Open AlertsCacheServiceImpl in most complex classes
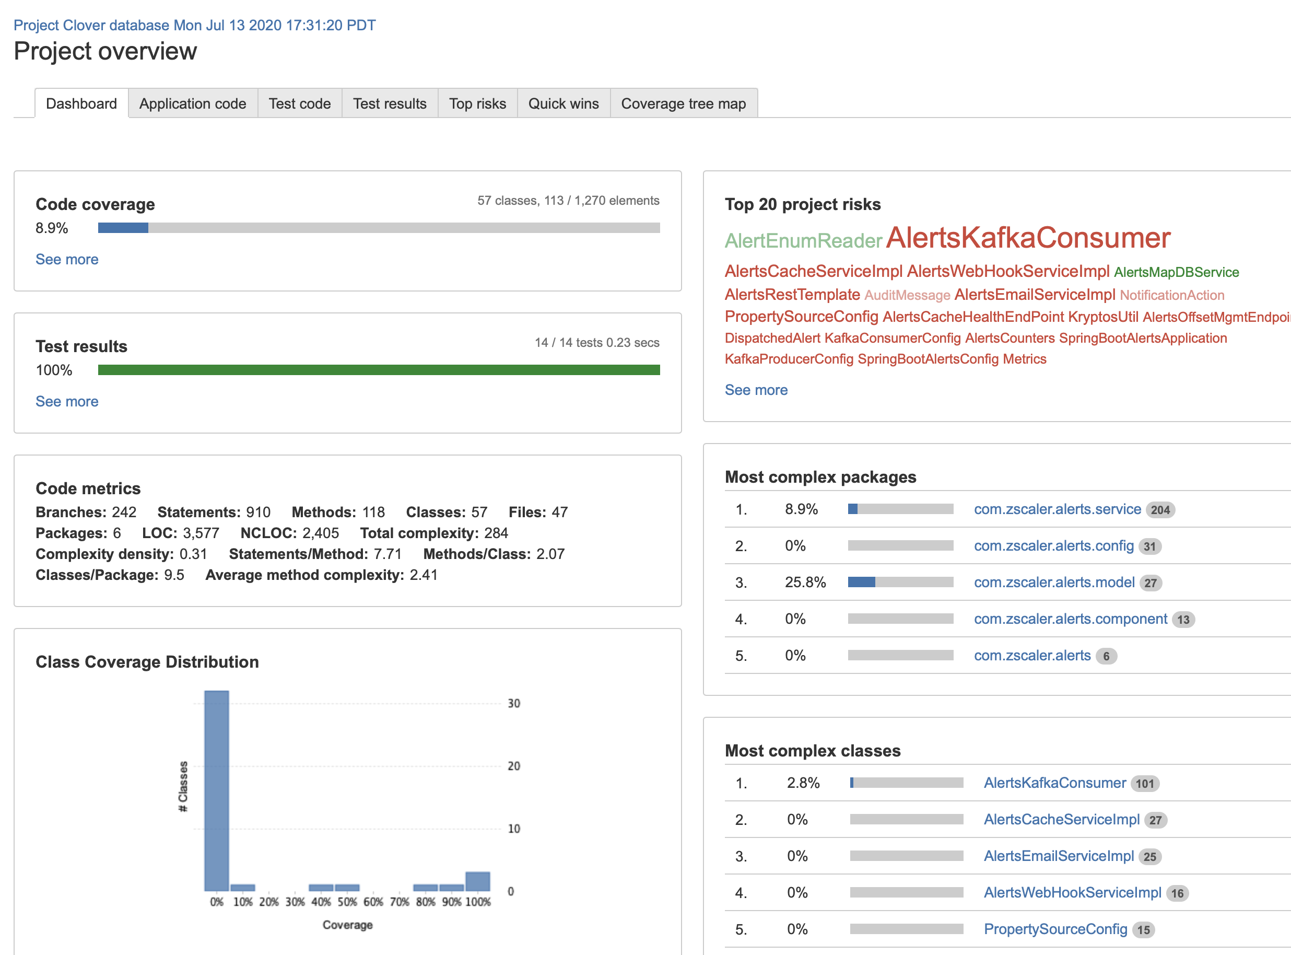This screenshot has height=955, width=1291. (1062, 819)
